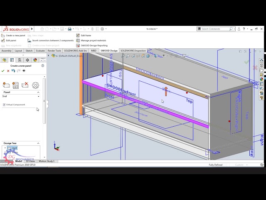Open the panel settings gear icon

point(35,85)
